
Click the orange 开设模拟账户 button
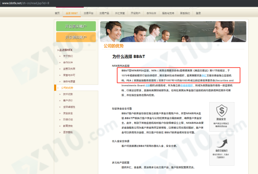click(x=76, y=37)
